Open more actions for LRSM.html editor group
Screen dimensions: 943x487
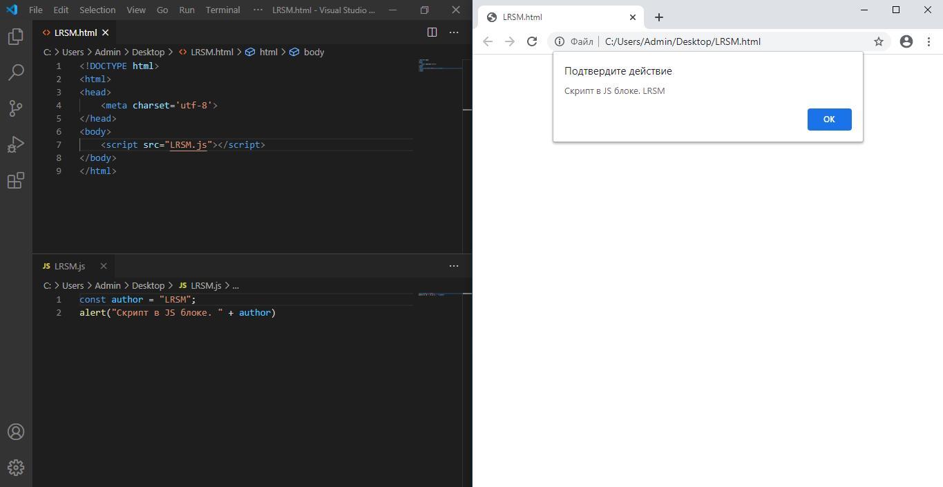[454, 32]
